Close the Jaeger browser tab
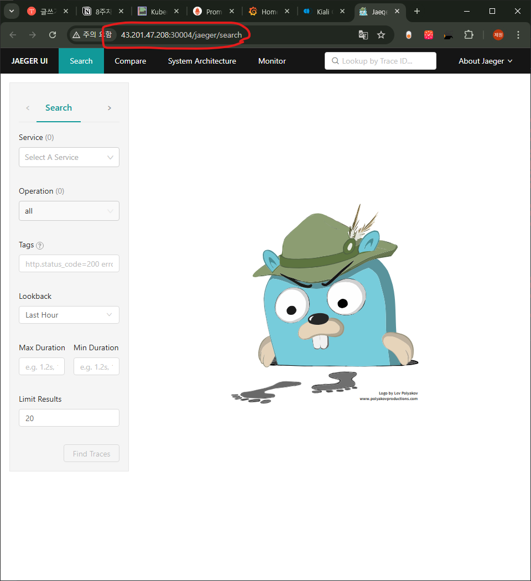Image resolution: width=531 pixels, height=581 pixels. coord(397,12)
